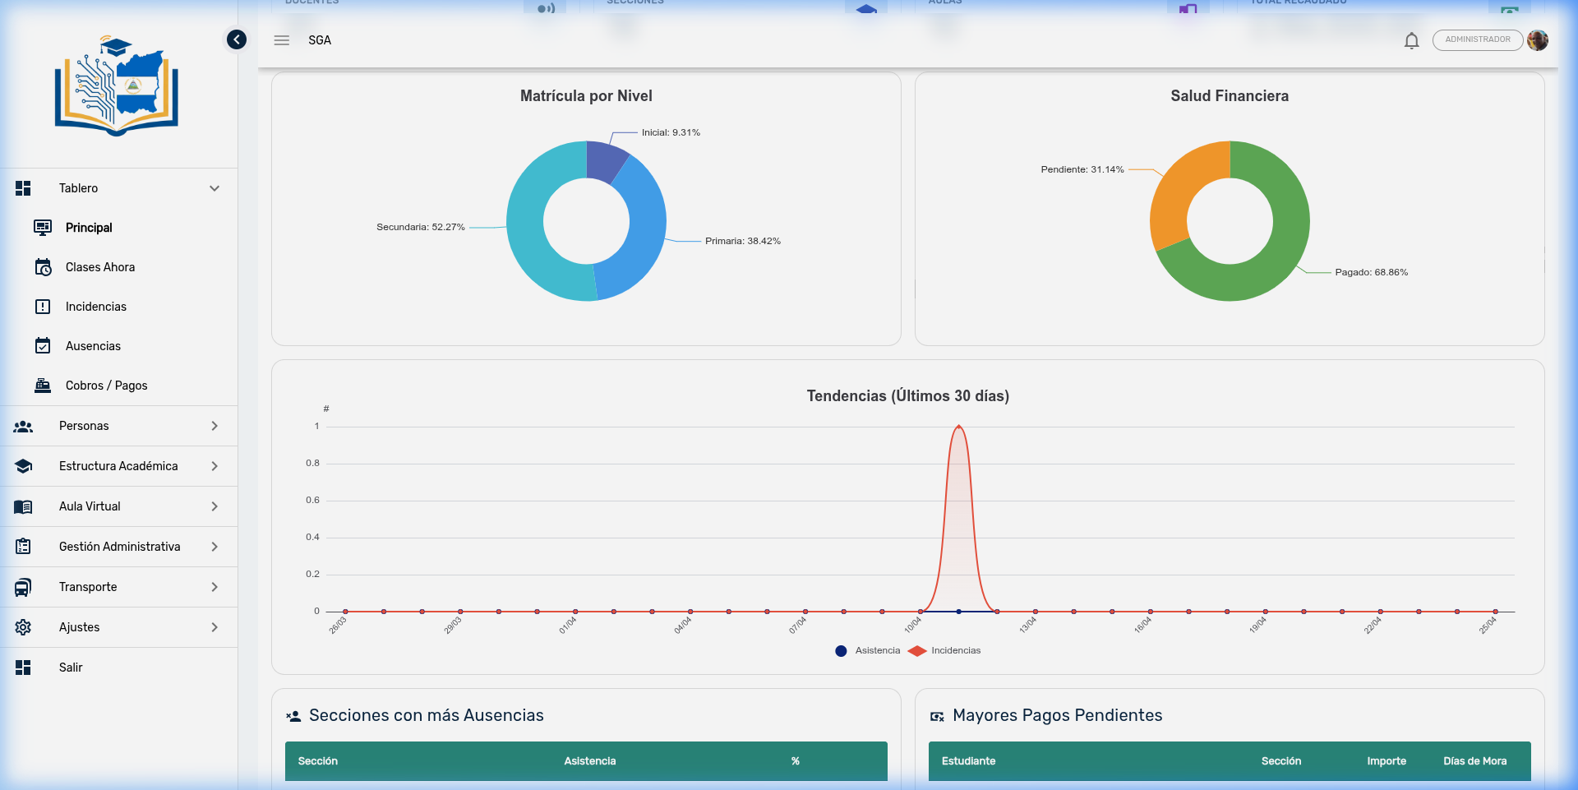The image size is (1578, 790).
Task: Click the Transporte bus icon
Action: pos(23,587)
